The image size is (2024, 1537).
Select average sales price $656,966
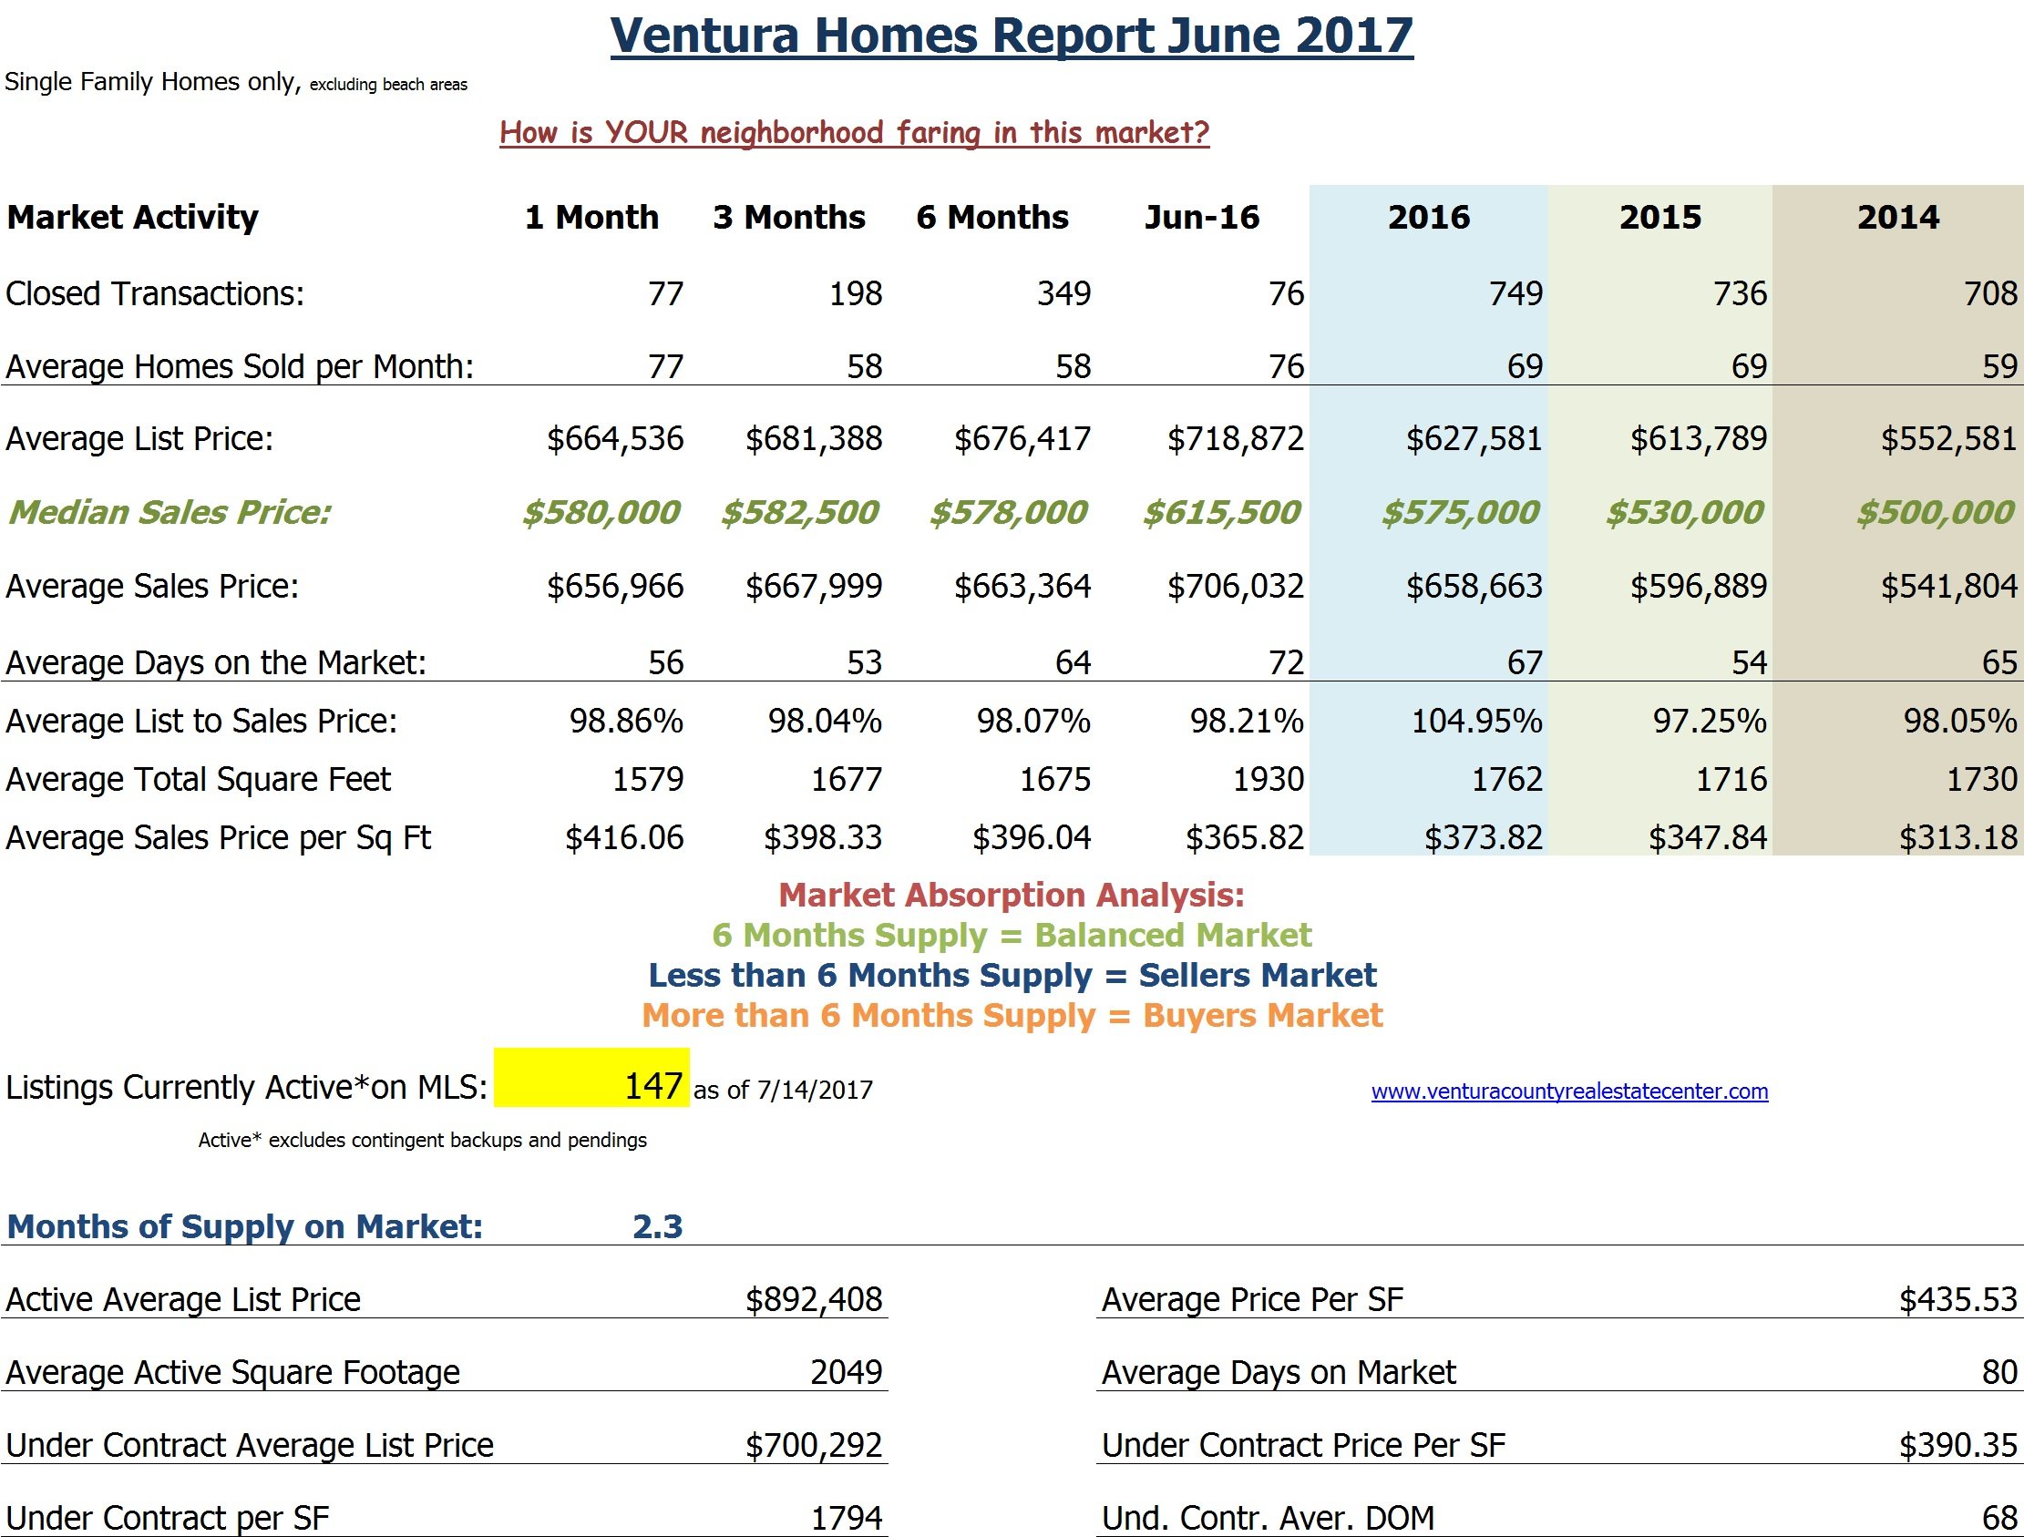[x=615, y=587]
